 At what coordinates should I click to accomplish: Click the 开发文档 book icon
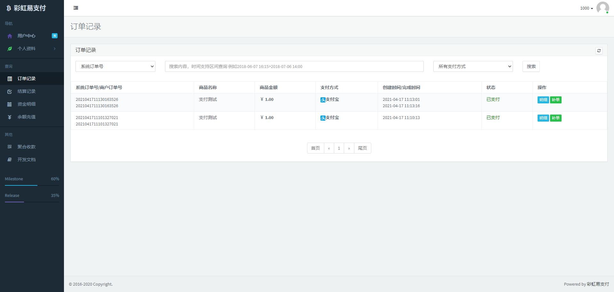[10, 160]
